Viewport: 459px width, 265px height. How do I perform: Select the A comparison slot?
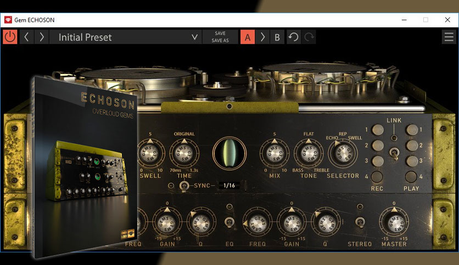point(248,37)
